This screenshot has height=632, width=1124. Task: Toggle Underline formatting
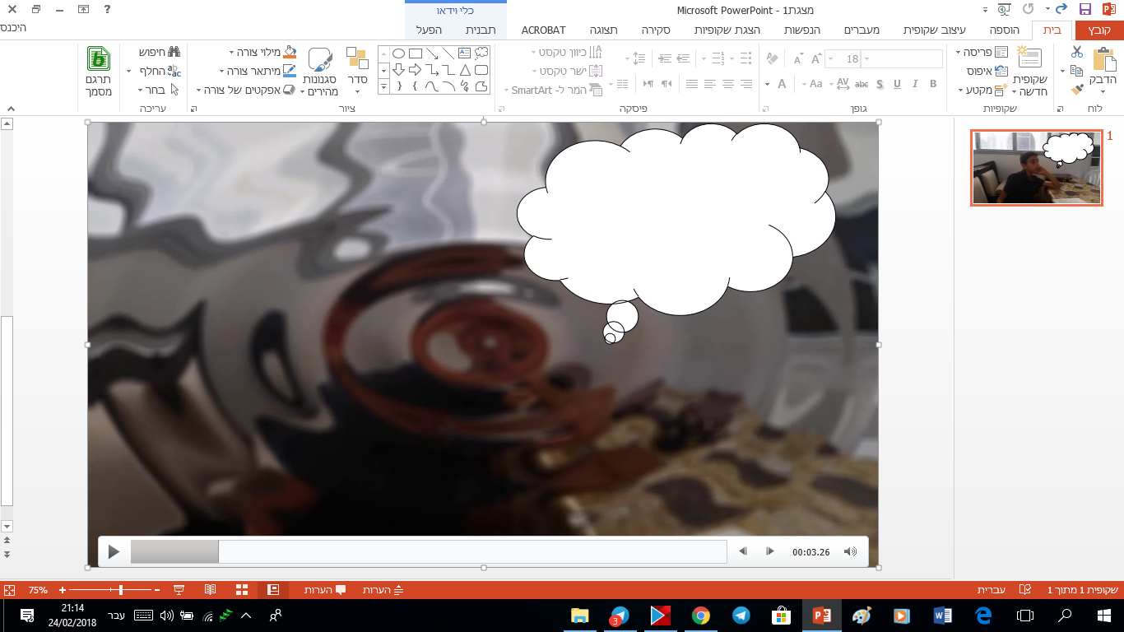[897, 84]
